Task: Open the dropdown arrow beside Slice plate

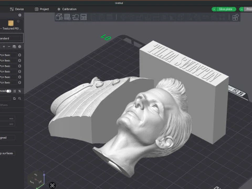Action: (214, 9)
